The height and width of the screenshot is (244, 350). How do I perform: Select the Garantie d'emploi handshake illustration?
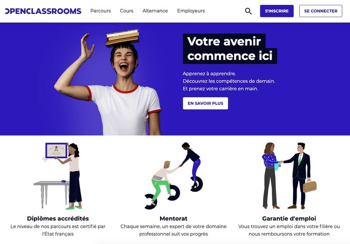(x=289, y=176)
